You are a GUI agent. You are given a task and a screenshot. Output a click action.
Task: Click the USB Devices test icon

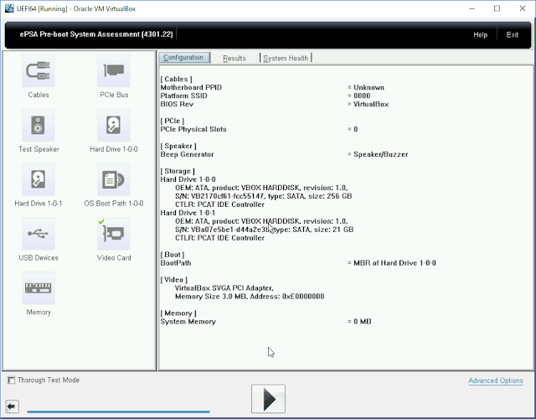pos(39,234)
